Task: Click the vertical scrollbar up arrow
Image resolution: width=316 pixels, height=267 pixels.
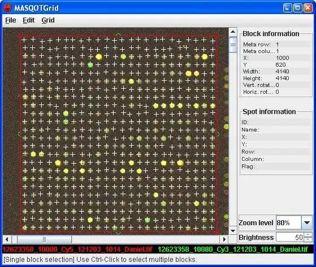Action: pyautogui.click(x=233, y=32)
